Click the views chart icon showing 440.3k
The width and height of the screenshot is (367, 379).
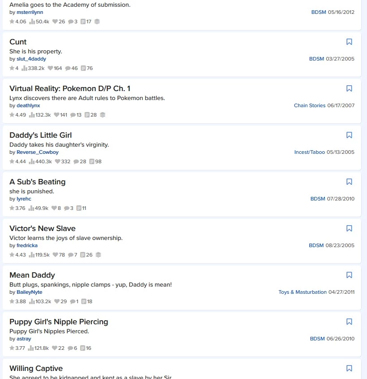(32, 161)
